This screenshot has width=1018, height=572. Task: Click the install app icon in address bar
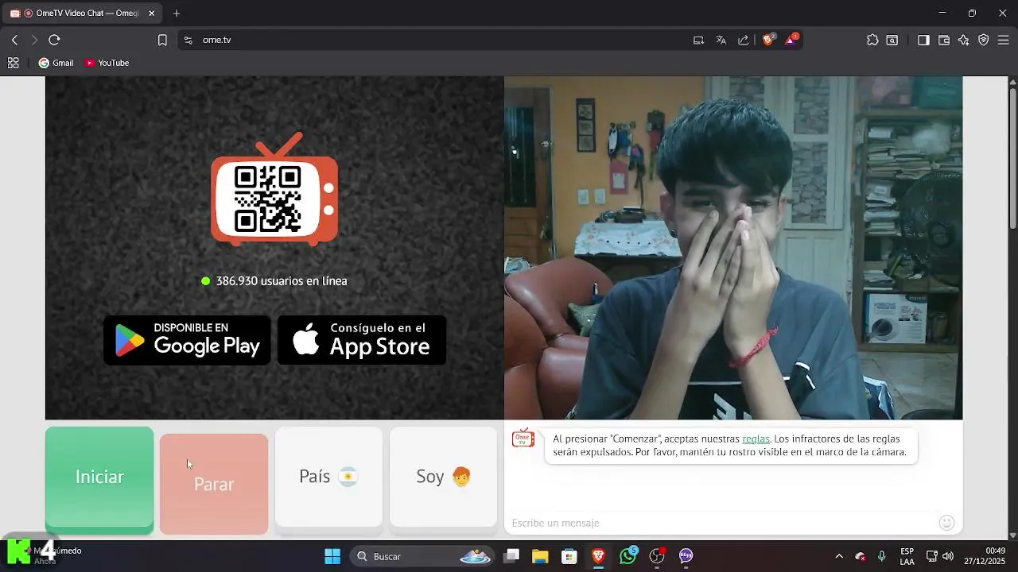(x=698, y=40)
